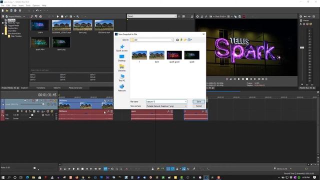Click the Undo arrow in the main toolbar
Viewport: 320px width, 180px height.
point(37,10)
